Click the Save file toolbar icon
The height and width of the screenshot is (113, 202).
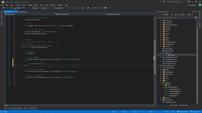pos(18,8)
